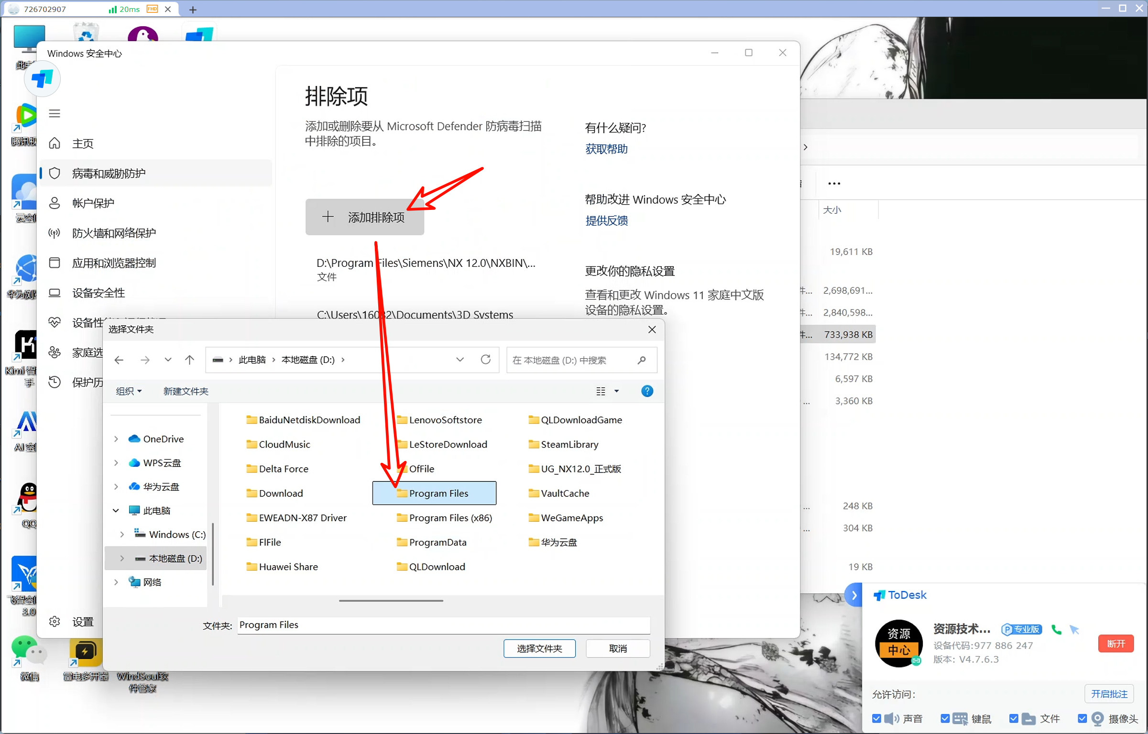
Task: Expand Windows (C:) tree node
Action: click(122, 534)
